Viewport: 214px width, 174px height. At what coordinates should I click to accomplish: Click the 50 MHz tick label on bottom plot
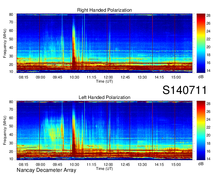[11, 126]
